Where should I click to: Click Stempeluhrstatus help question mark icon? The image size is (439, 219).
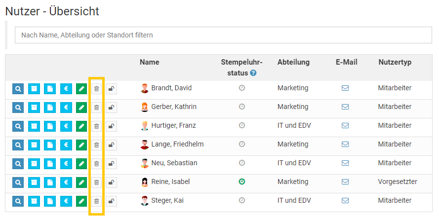click(x=253, y=73)
